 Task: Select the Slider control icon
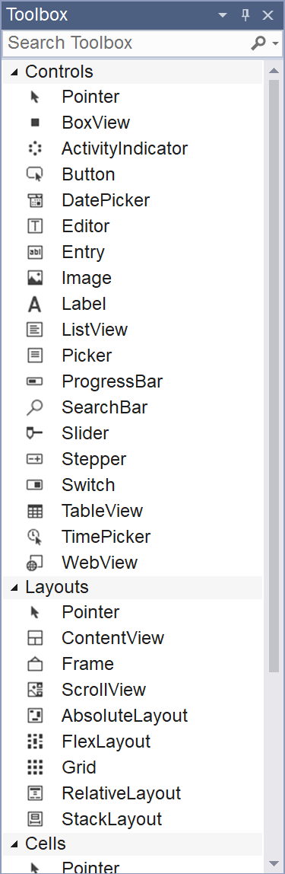pos(34,433)
